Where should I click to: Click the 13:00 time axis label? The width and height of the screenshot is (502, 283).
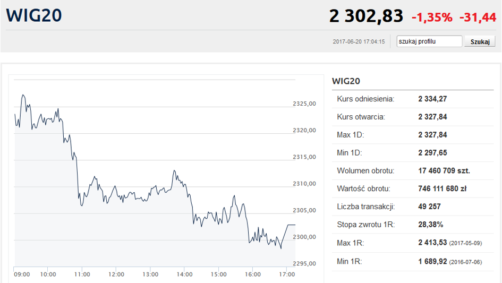point(150,275)
